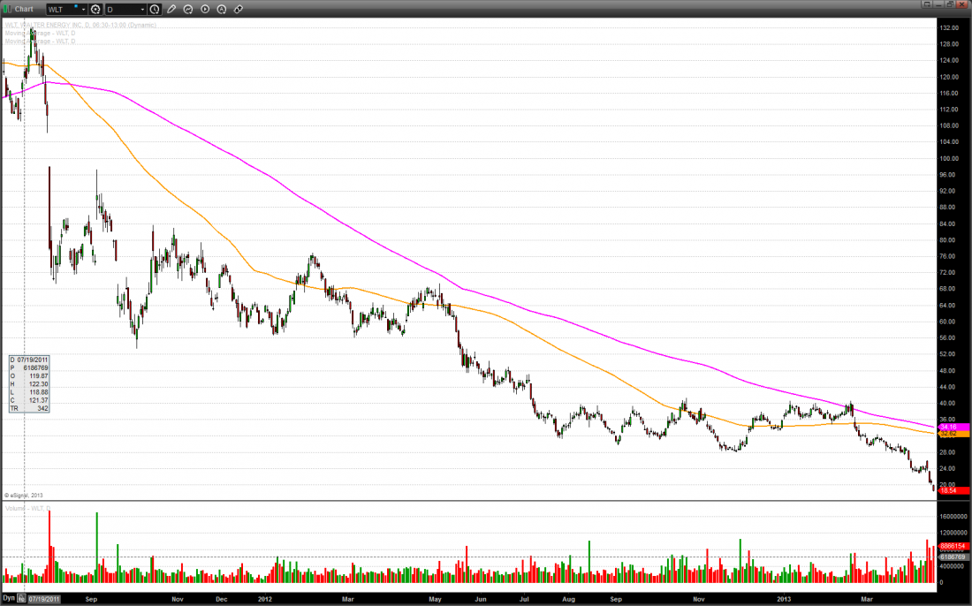Click the play replay icon
The width and height of the screenshot is (972, 606).
coord(205,9)
